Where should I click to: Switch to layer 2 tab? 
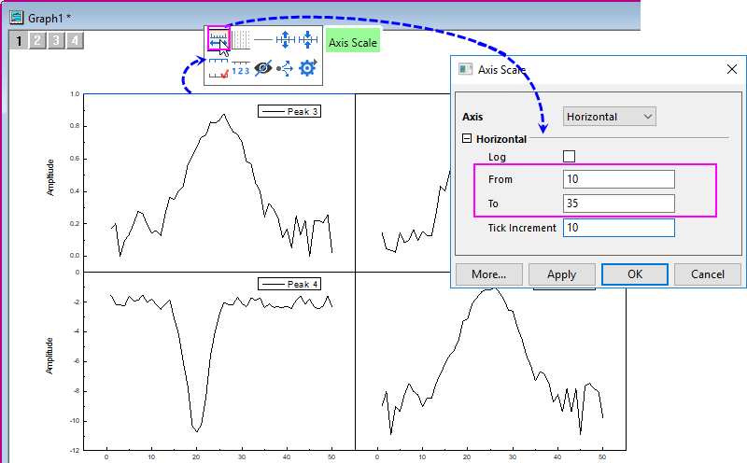(x=36, y=40)
